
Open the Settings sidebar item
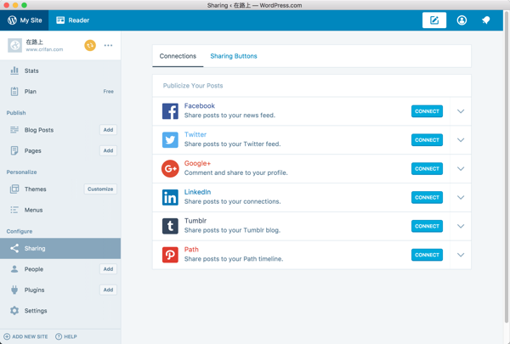click(x=60, y=311)
